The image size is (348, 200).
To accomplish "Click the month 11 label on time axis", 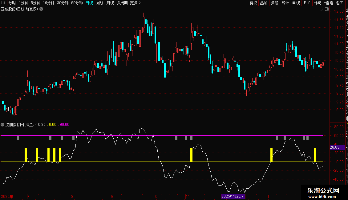I will 188,196.
